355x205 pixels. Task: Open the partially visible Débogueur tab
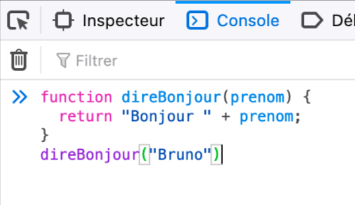pyautogui.click(x=327, y=20)
